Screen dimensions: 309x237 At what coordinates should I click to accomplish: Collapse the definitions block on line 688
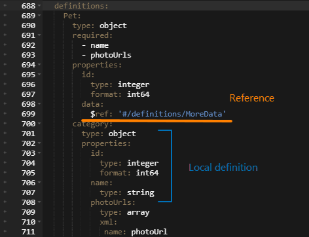tap(39, 5)
